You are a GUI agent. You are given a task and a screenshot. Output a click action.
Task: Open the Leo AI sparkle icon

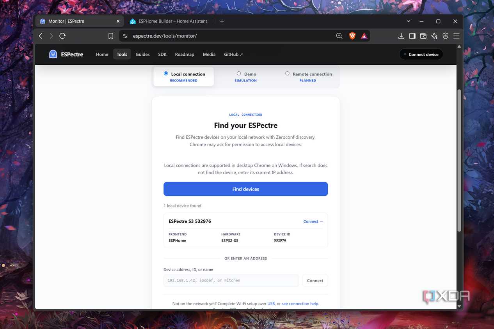coord(434,36)
